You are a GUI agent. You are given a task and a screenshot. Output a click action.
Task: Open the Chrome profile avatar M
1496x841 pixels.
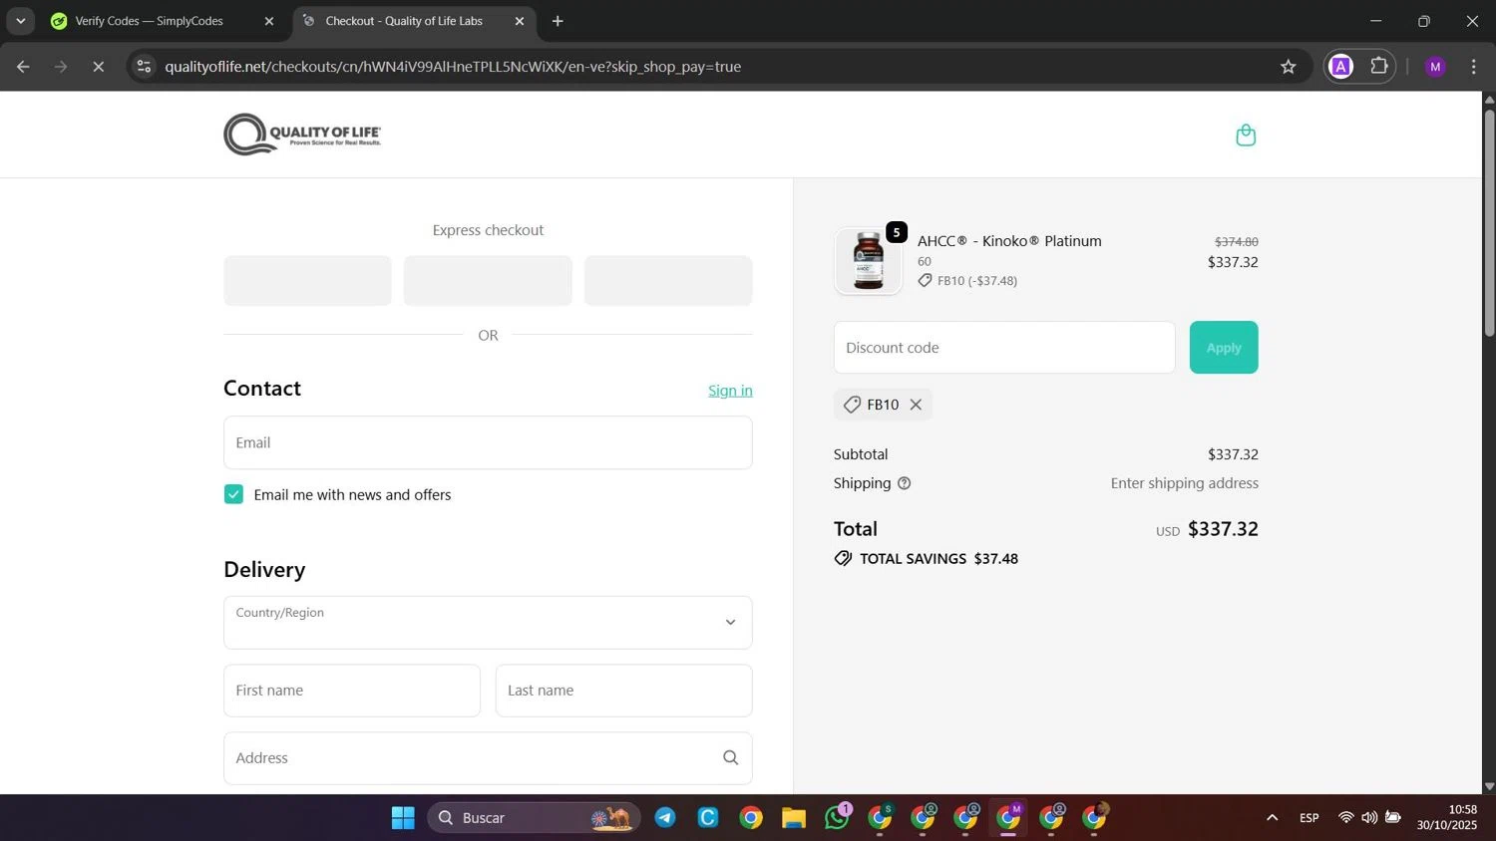click(x=1435, y=67)
